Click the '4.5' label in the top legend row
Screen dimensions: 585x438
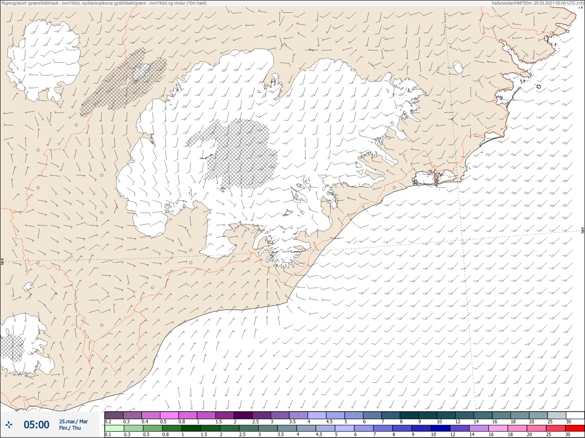[x=330, y=422]
